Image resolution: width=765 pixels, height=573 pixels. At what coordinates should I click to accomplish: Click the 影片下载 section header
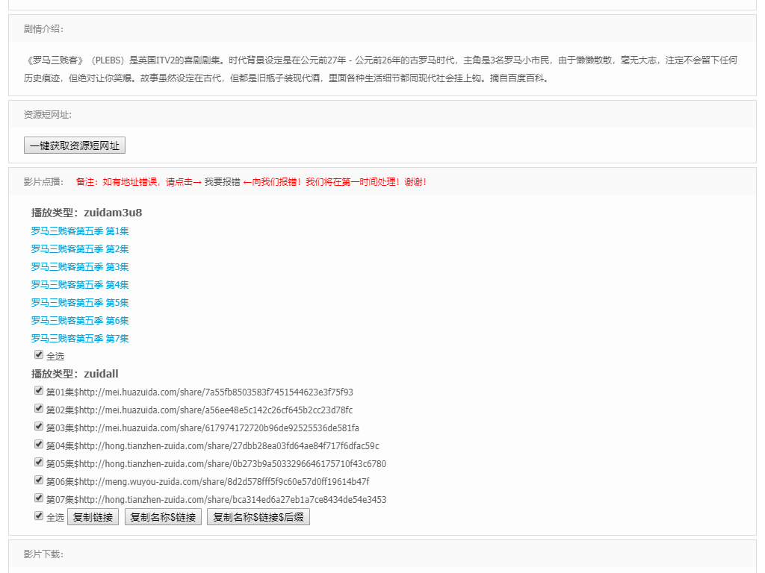point(43,554)
